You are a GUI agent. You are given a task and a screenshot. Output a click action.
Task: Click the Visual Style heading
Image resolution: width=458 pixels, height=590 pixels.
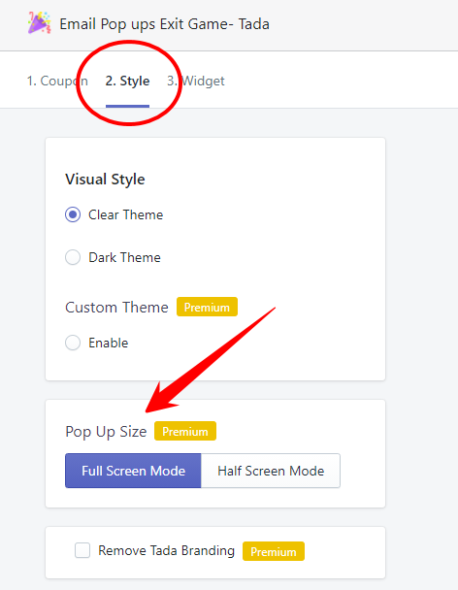[105, 180]
